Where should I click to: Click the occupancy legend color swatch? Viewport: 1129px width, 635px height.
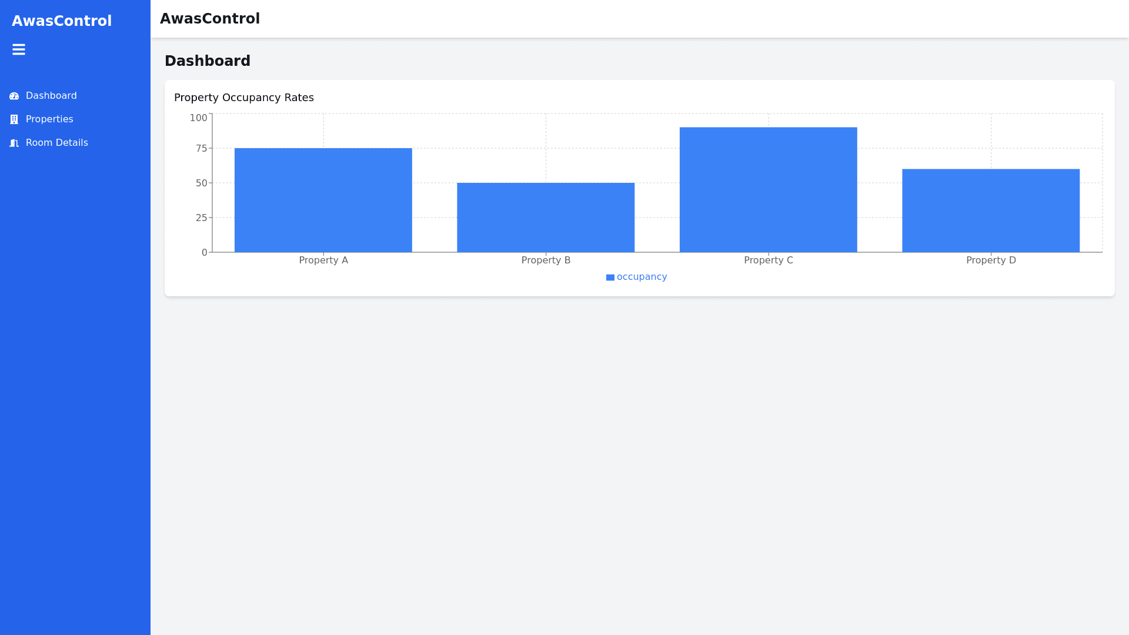tap(610, 278)
